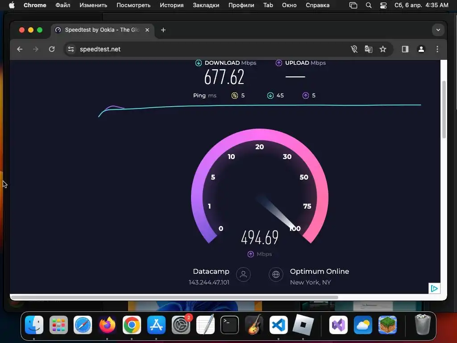Open Control Center from menu bar

coord(383,5)
